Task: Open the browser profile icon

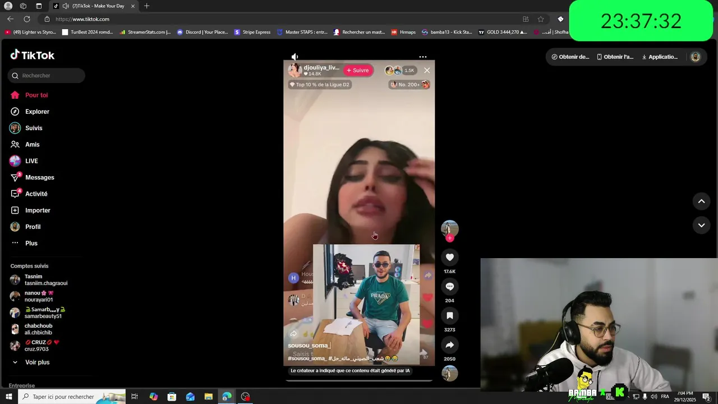Action: coord(8,6)
